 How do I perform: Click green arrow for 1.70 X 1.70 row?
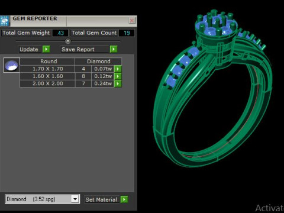pos(118,69)
